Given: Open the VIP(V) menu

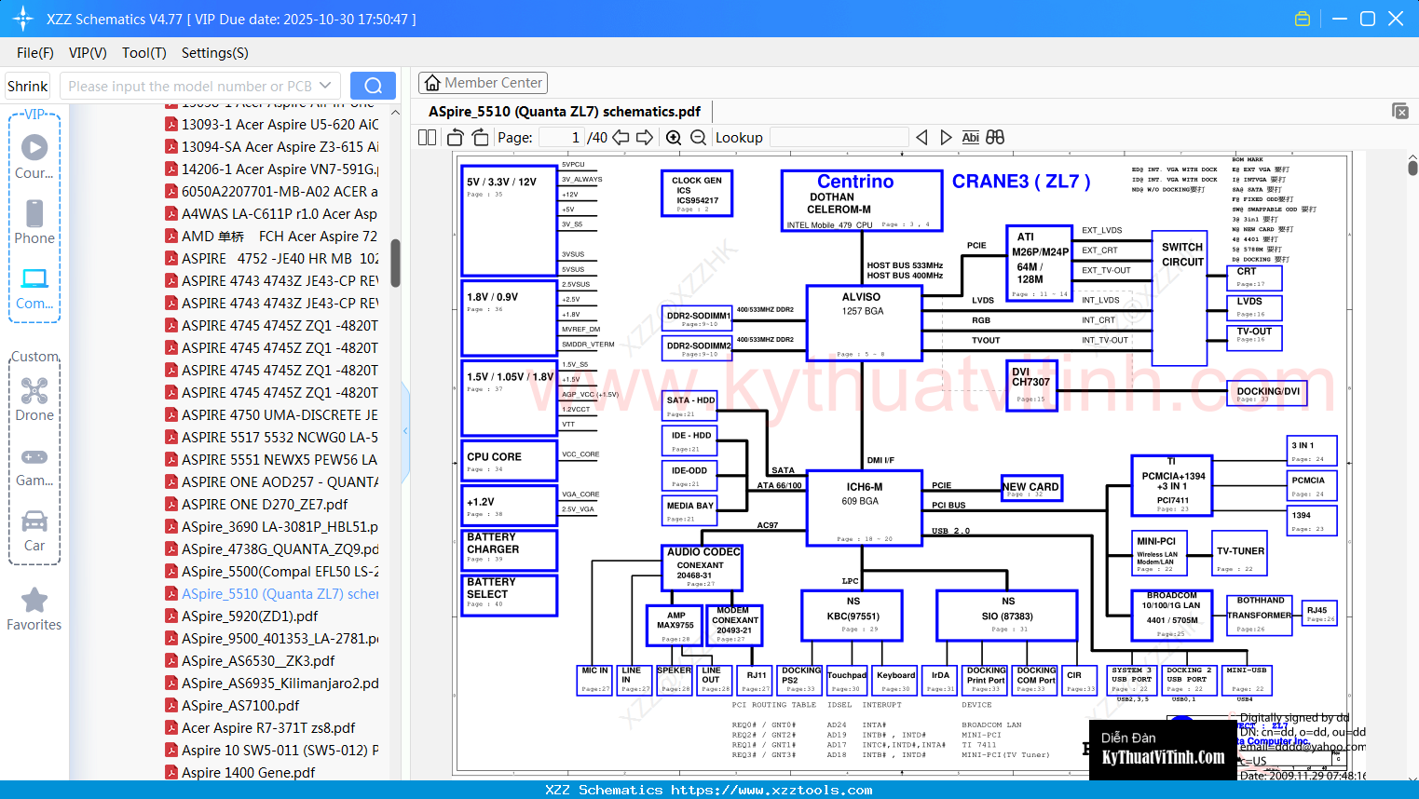Looking at the screenshot, I should (x=88, y=53).
